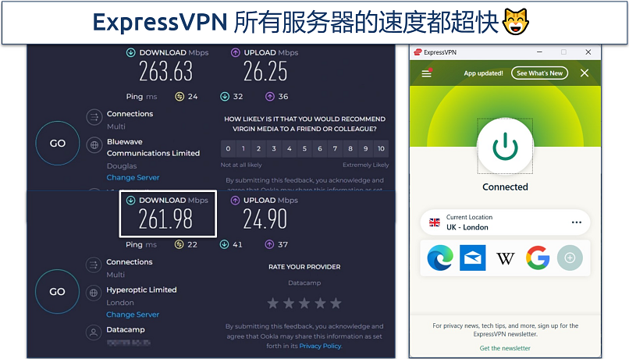Select rating 0 Not at all likely
Image resolution: width=629 pixels, height=359 pixels.
click(x=228, y=148)
